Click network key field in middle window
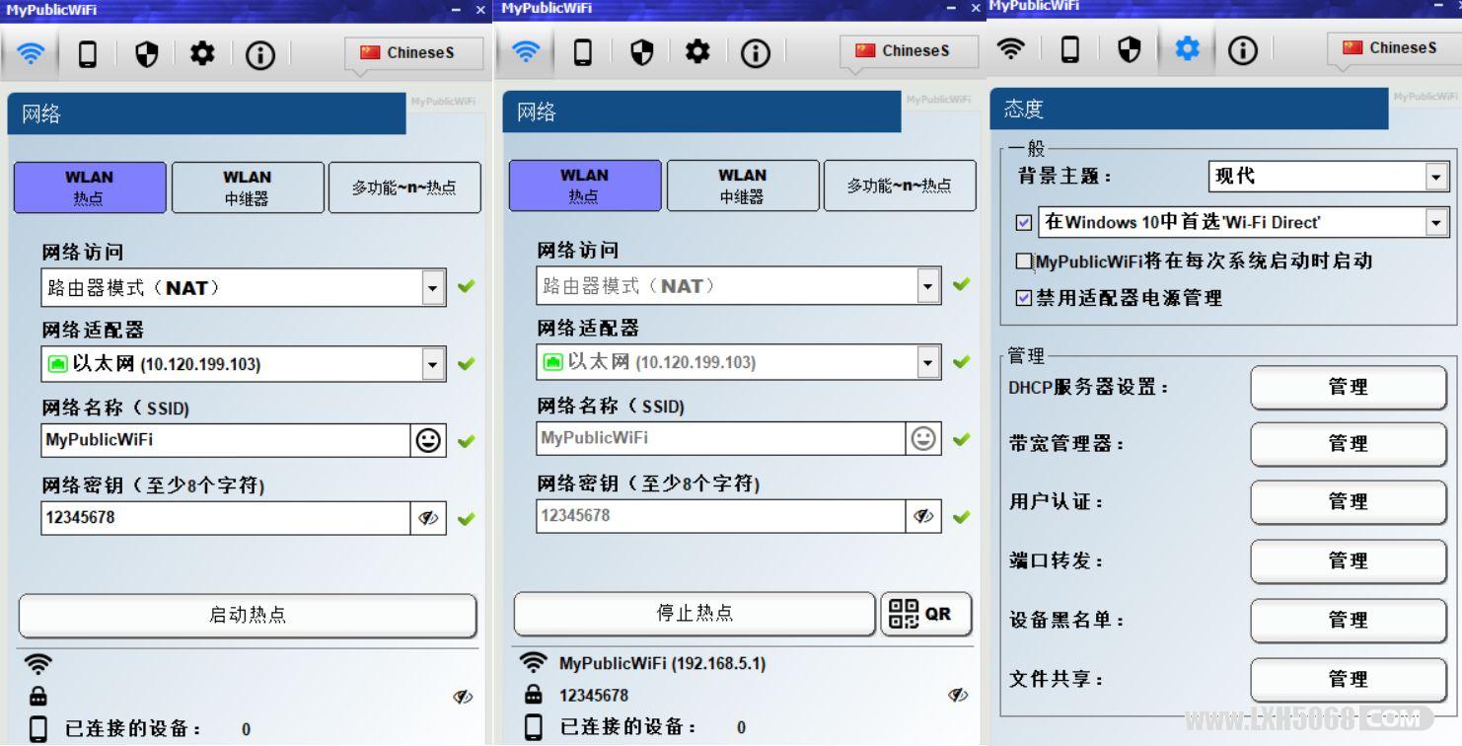This screenshot has width=1462, height=746. [721, 516]
